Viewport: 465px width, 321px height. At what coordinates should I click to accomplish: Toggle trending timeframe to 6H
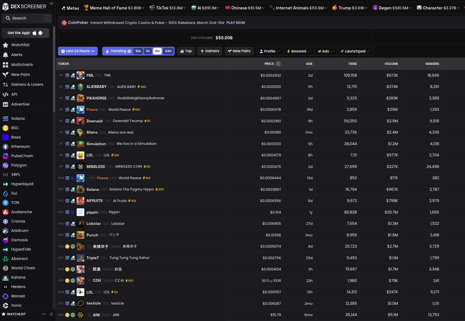(x=157, y=51)
